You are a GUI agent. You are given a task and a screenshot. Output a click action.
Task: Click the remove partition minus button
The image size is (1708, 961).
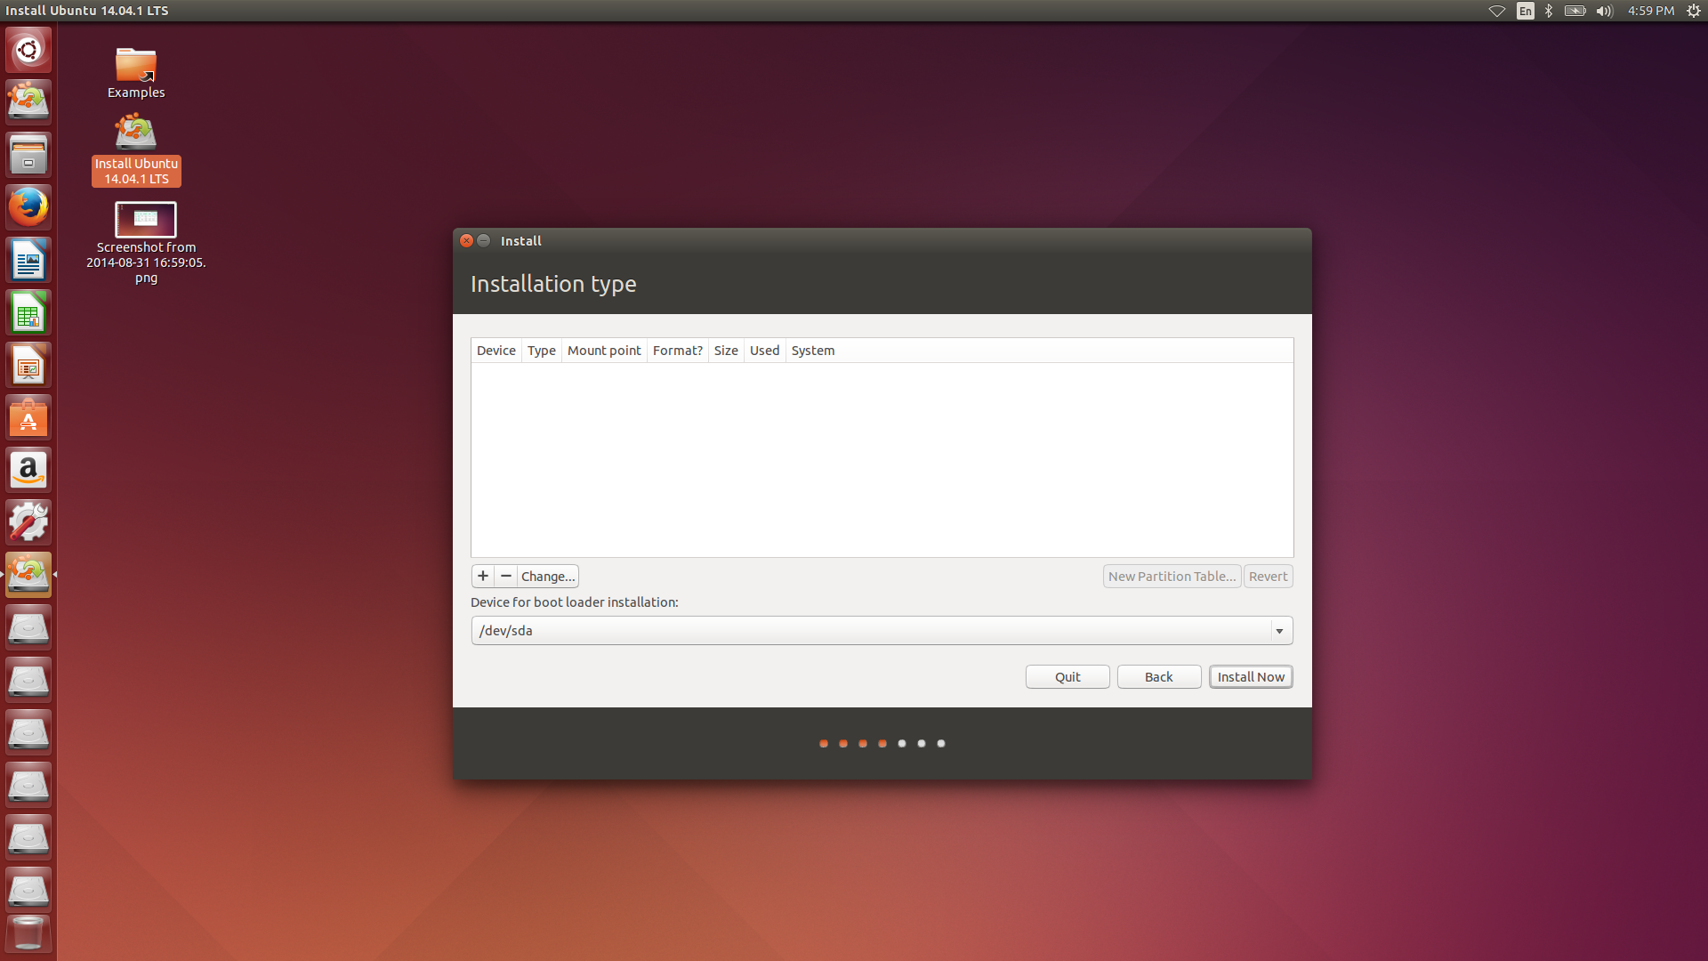[506, 576]
